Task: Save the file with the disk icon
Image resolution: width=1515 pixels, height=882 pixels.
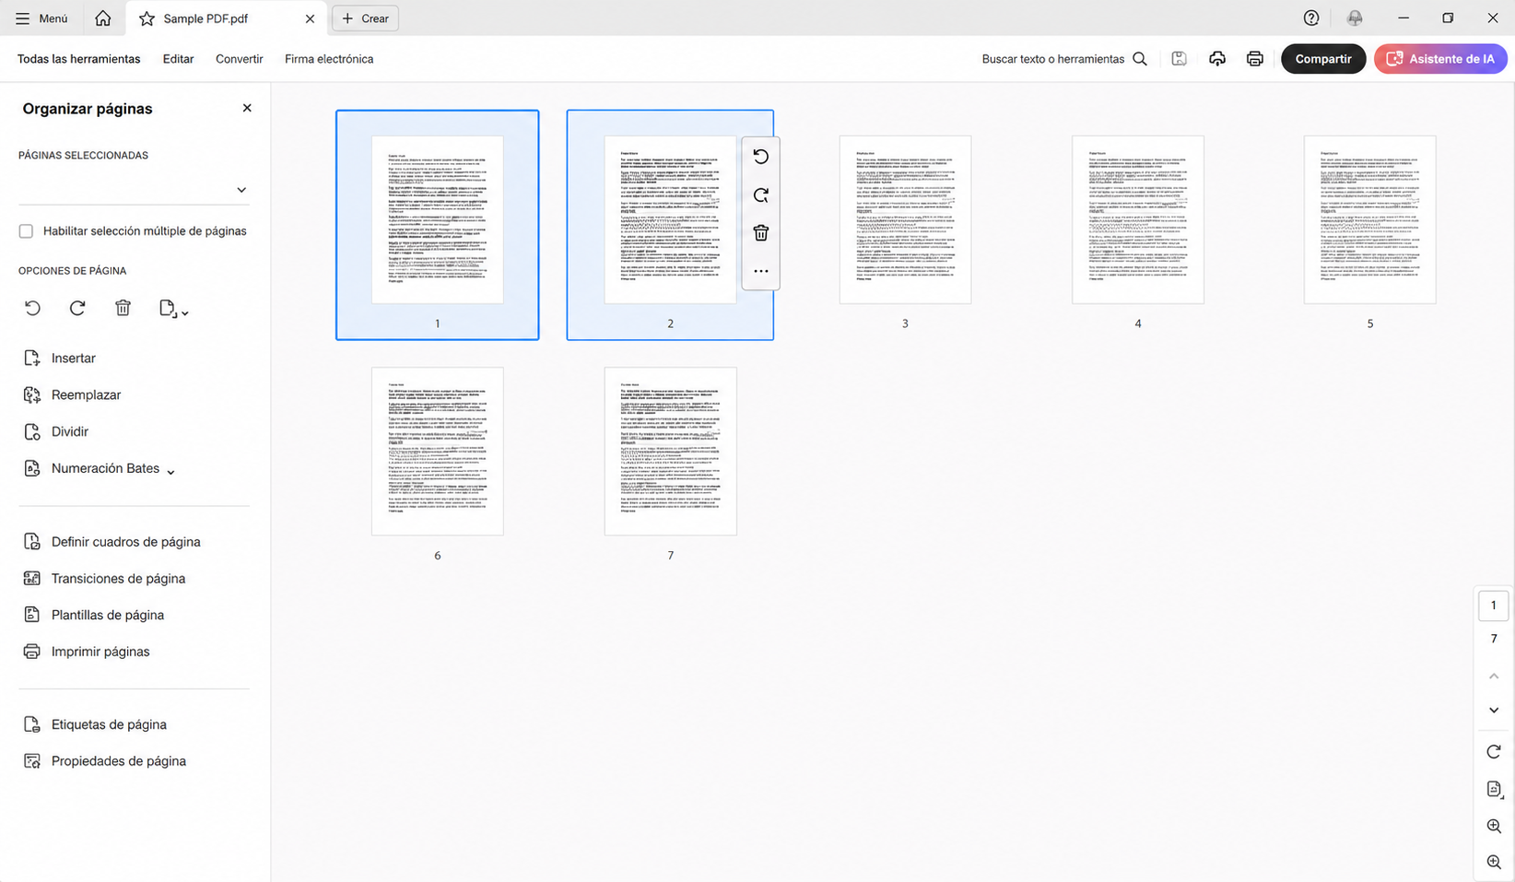Action: coord(1179,59)
